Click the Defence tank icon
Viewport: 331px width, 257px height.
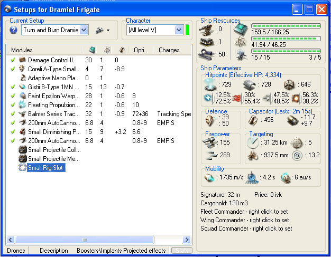point(210,120)
